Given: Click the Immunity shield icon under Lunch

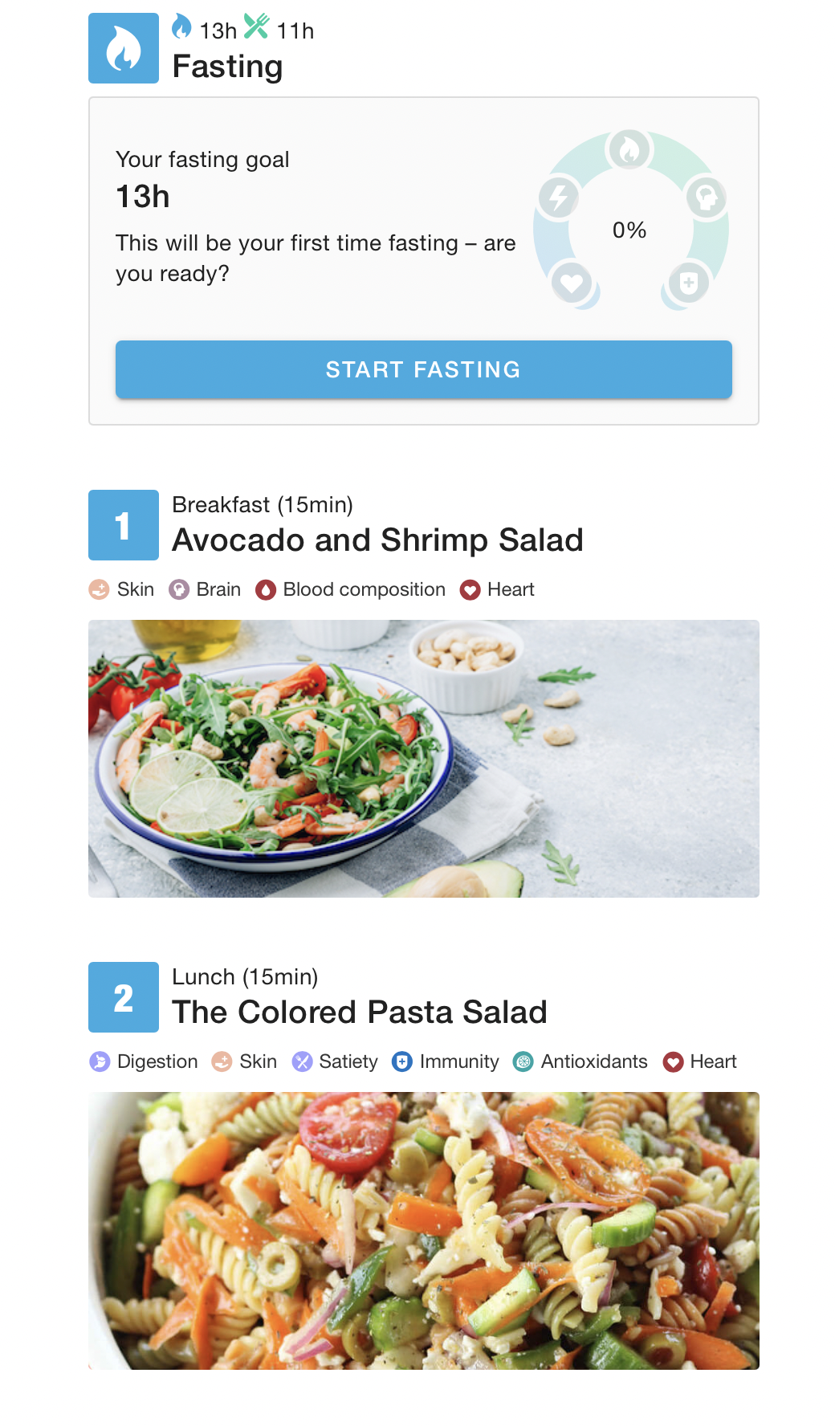Looking at the screenshot, I should click(x=401, y=1062).
